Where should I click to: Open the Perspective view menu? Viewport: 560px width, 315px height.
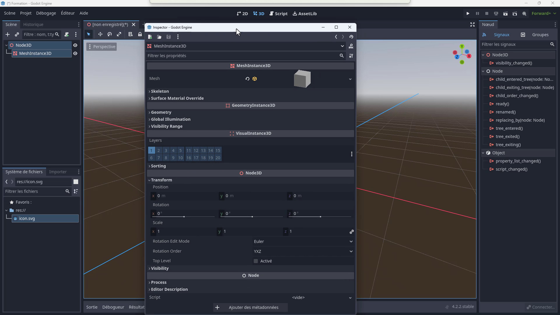[x=101, y=47]
